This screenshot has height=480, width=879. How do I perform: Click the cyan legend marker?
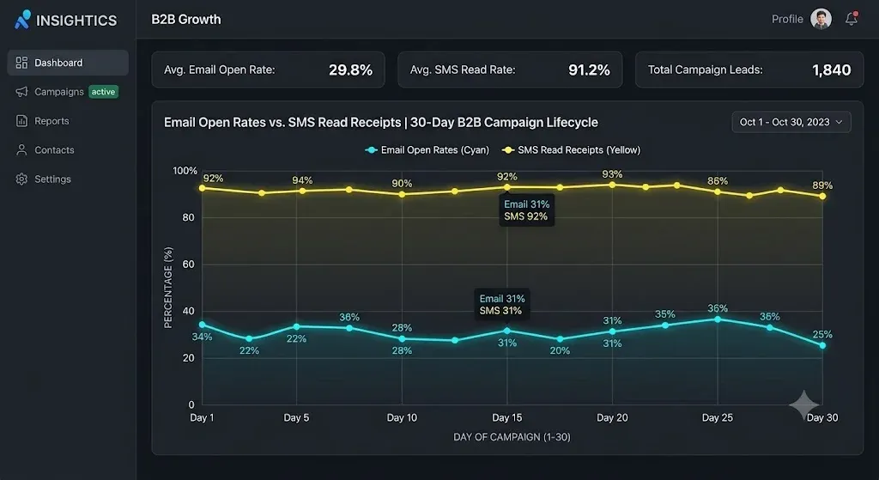pyautogui.click(x=371, y=150)
